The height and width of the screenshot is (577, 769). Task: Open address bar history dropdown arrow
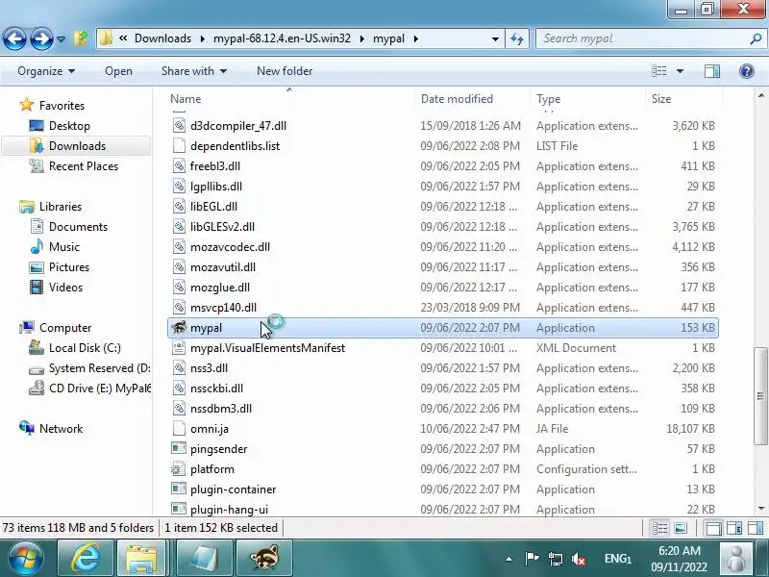[495, 38]
